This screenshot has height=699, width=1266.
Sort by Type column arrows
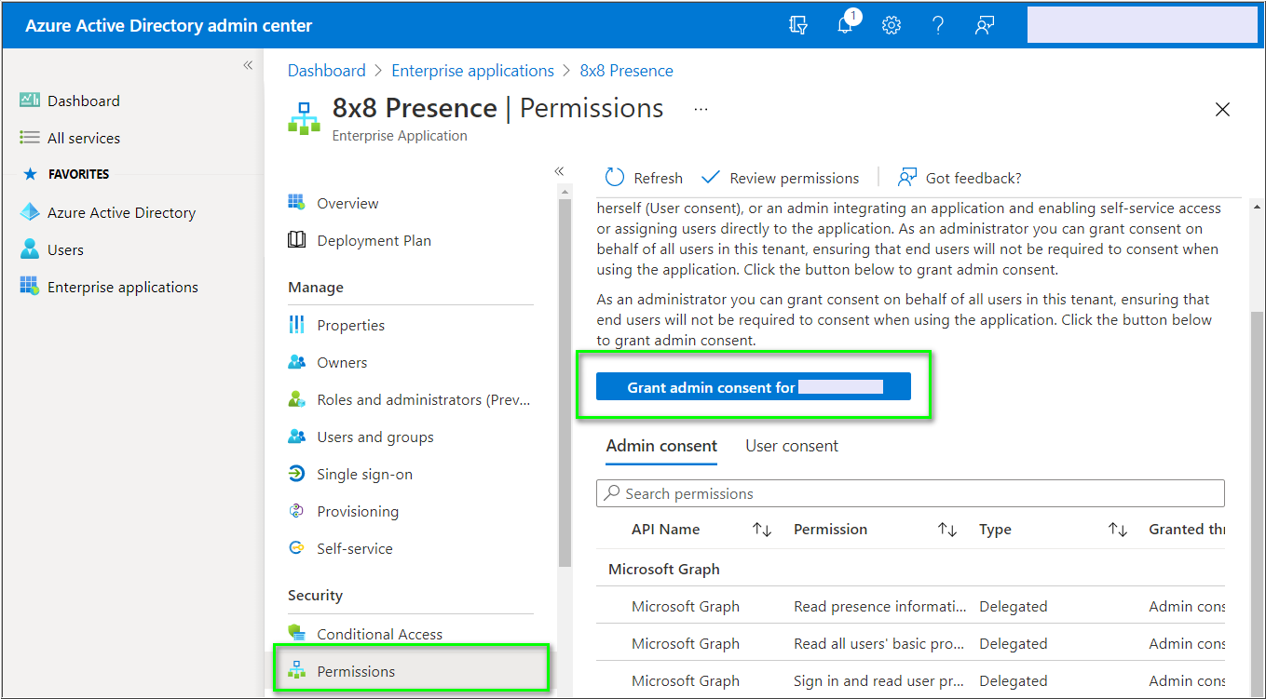click(x=1118, y=530)
